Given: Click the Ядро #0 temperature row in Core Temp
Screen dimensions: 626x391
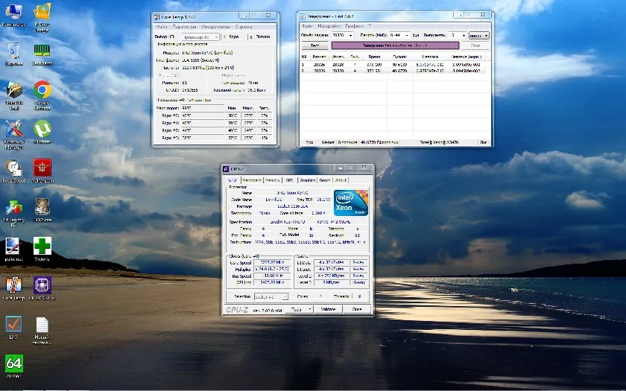Looking at the screenshot, I should point(215,115).
